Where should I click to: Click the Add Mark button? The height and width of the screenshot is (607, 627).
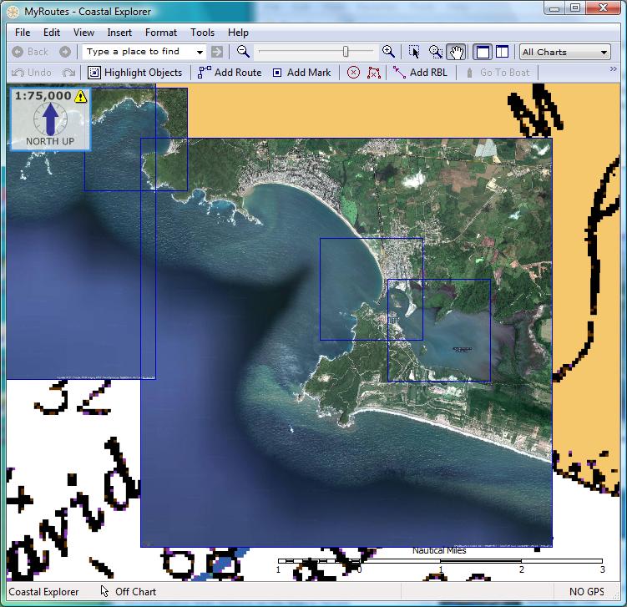(301, 73)
